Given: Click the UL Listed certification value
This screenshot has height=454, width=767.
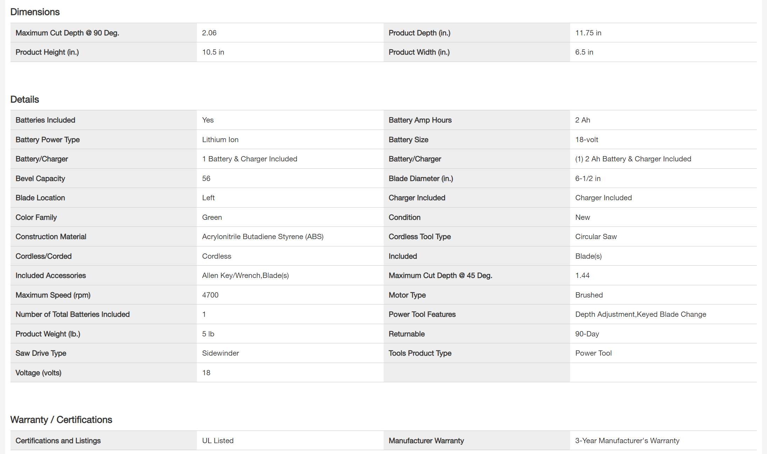Looking at the screenshot, I should 218,441.
